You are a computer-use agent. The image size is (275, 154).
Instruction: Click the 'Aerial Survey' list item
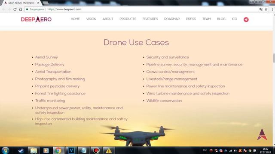(x=46, y=57)
